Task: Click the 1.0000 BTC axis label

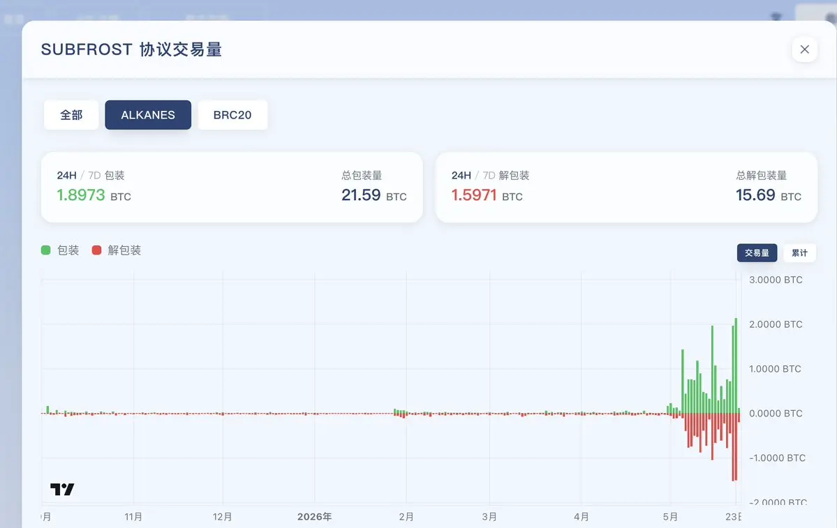Action: click(x=775, y=369)
